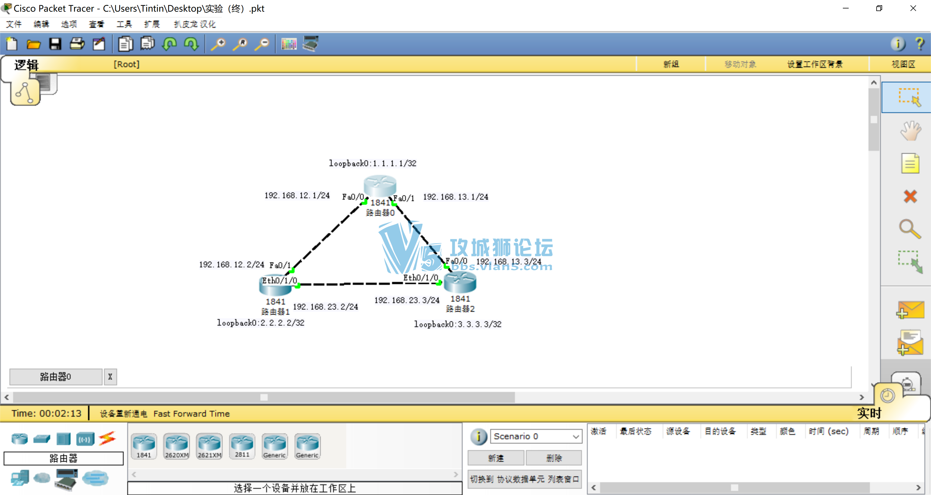931x495 pixels.
Task: Choose the red X Delete tool
Action: click(910, 197)
